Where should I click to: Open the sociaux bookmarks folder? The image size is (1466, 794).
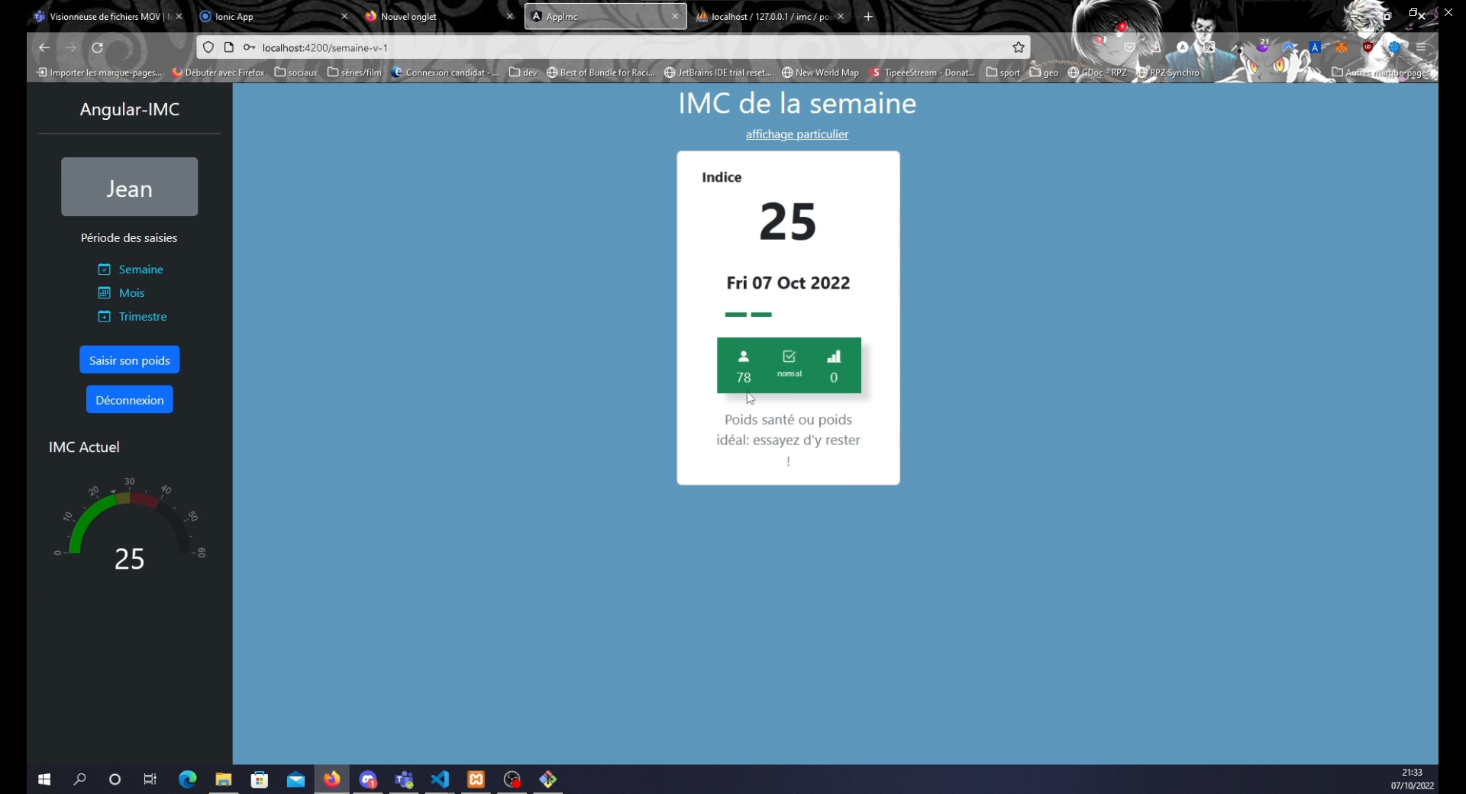click(x=296, y=73)
